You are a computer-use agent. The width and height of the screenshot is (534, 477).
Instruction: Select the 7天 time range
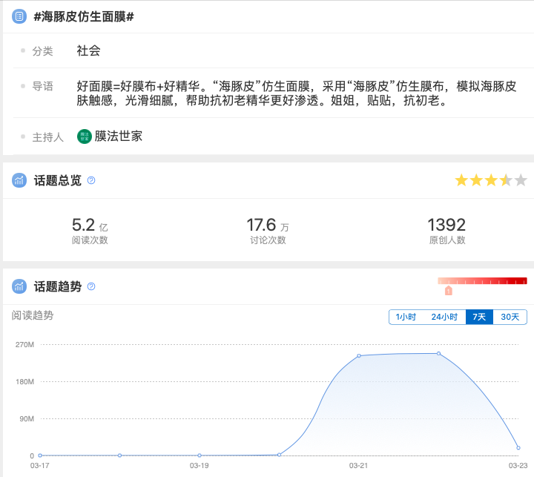tap(479, 317)
